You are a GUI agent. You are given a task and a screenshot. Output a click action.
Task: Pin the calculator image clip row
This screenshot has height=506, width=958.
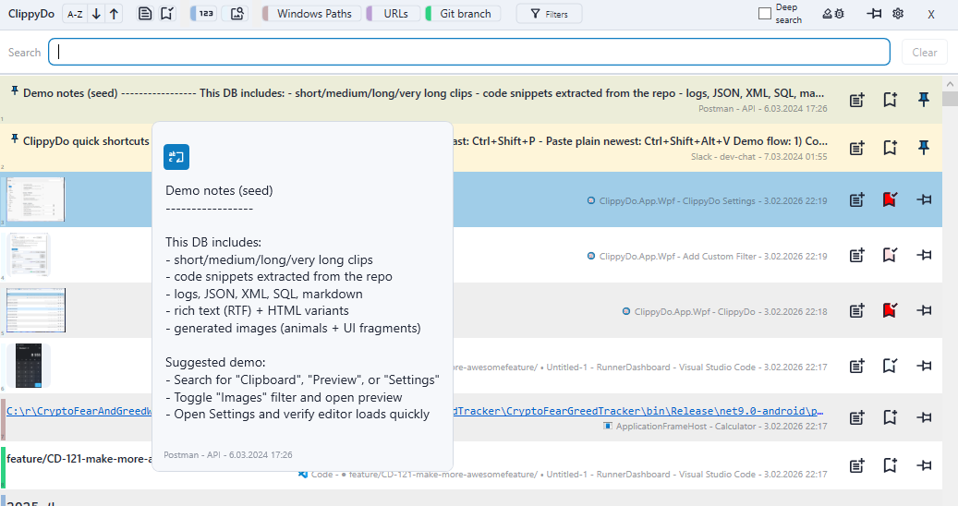[925, 366]
